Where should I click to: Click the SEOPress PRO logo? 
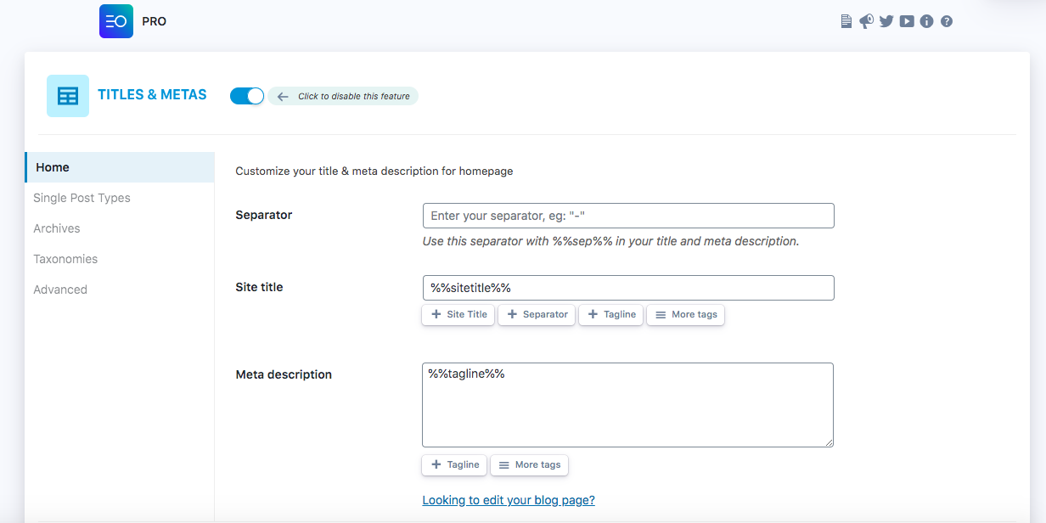pos(116,20)
